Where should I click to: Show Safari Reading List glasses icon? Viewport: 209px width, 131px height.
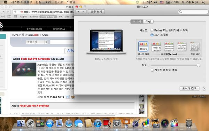(x=3, y=16)
